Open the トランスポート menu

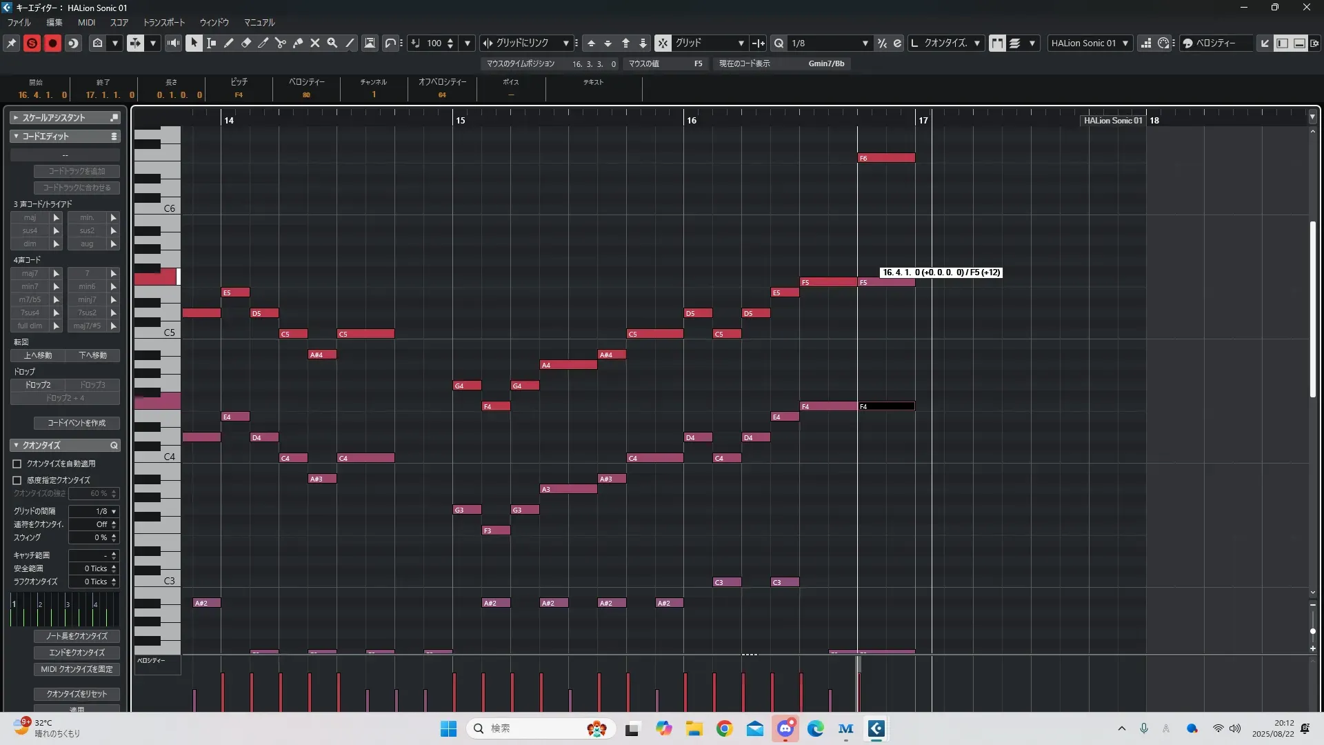163,22
